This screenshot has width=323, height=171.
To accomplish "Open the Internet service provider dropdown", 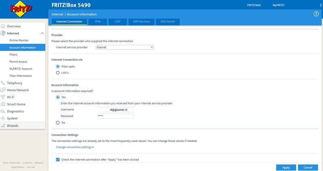I will [x=124, y=47].
